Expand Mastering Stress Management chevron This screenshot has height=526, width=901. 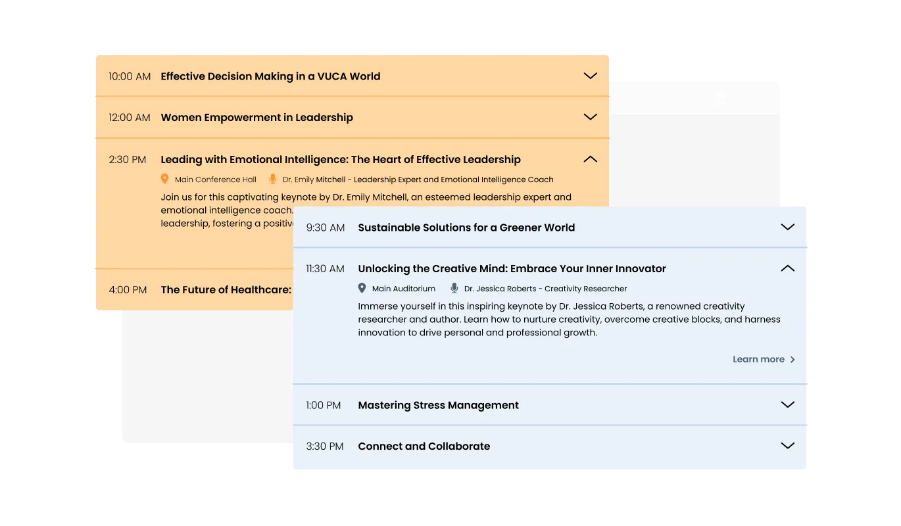(787, 405)
